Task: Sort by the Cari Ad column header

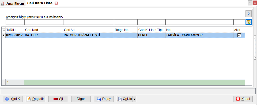Action: [89, 30]
